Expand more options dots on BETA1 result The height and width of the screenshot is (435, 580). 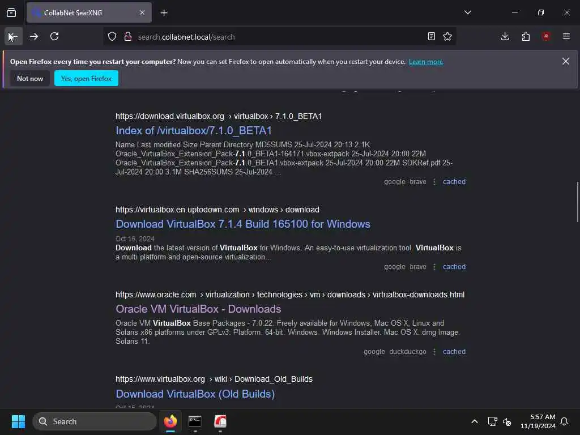[434, 182]
